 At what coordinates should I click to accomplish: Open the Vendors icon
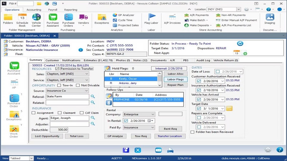pos(83,20)
